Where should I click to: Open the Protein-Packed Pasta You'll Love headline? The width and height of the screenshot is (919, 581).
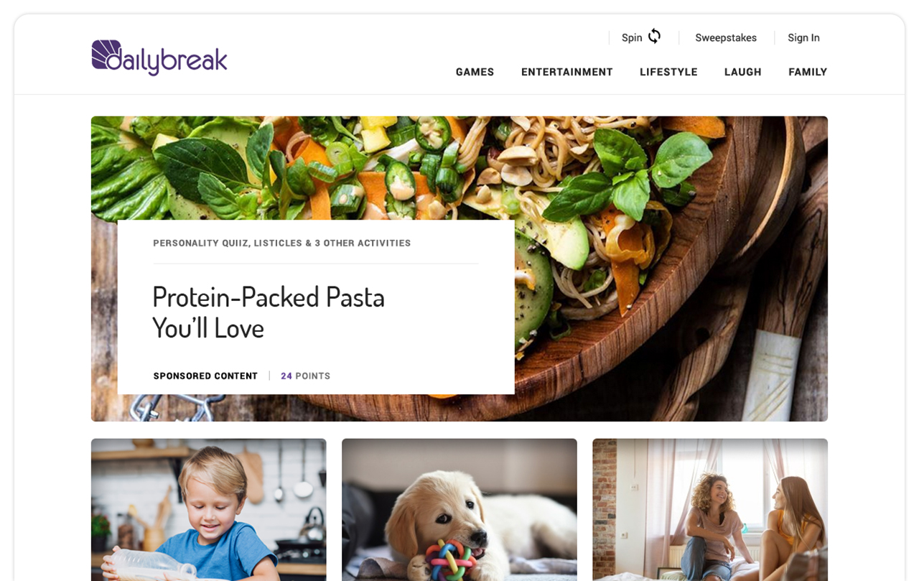pos(269,312)
